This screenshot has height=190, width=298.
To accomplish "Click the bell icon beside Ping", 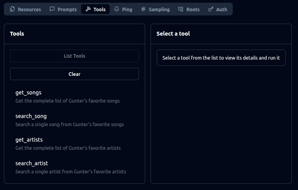I will point(117,9).
